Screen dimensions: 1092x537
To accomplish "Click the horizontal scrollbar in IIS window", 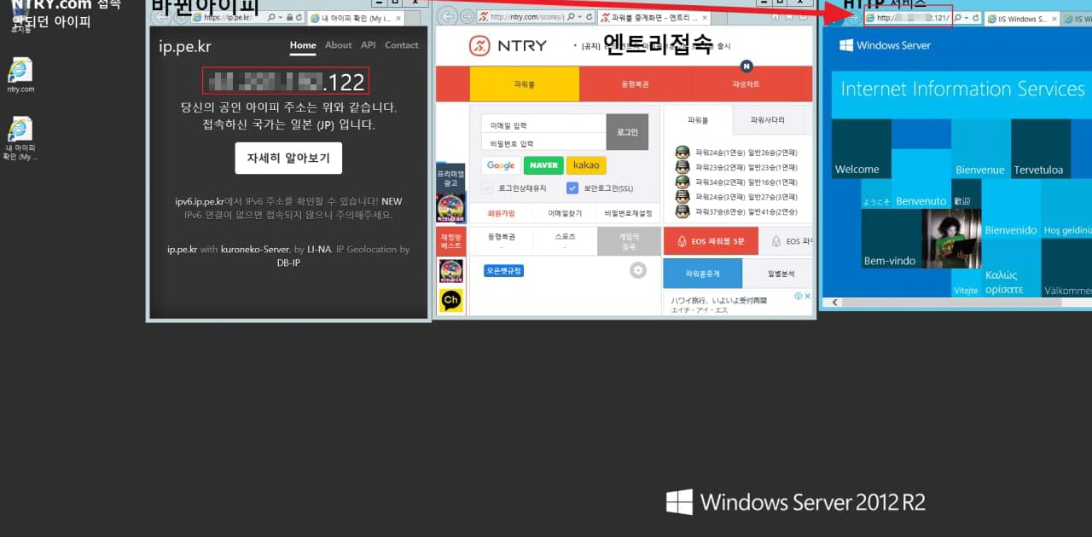I will pos(938,302).
